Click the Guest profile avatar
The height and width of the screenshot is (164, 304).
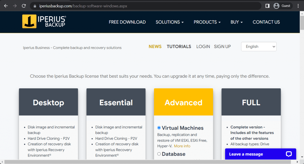pyautogui.click(x=276, y=6)
